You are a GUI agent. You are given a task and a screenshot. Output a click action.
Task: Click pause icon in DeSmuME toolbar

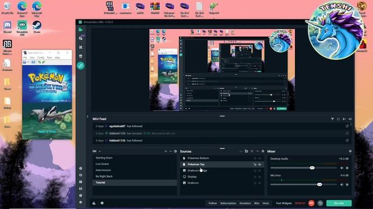[x=33, y=62]
